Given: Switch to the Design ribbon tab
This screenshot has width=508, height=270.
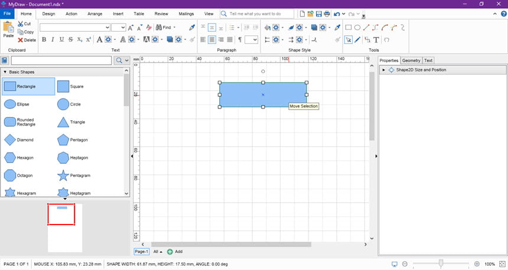Looking at the screenshot, I should tap(48, 14).
